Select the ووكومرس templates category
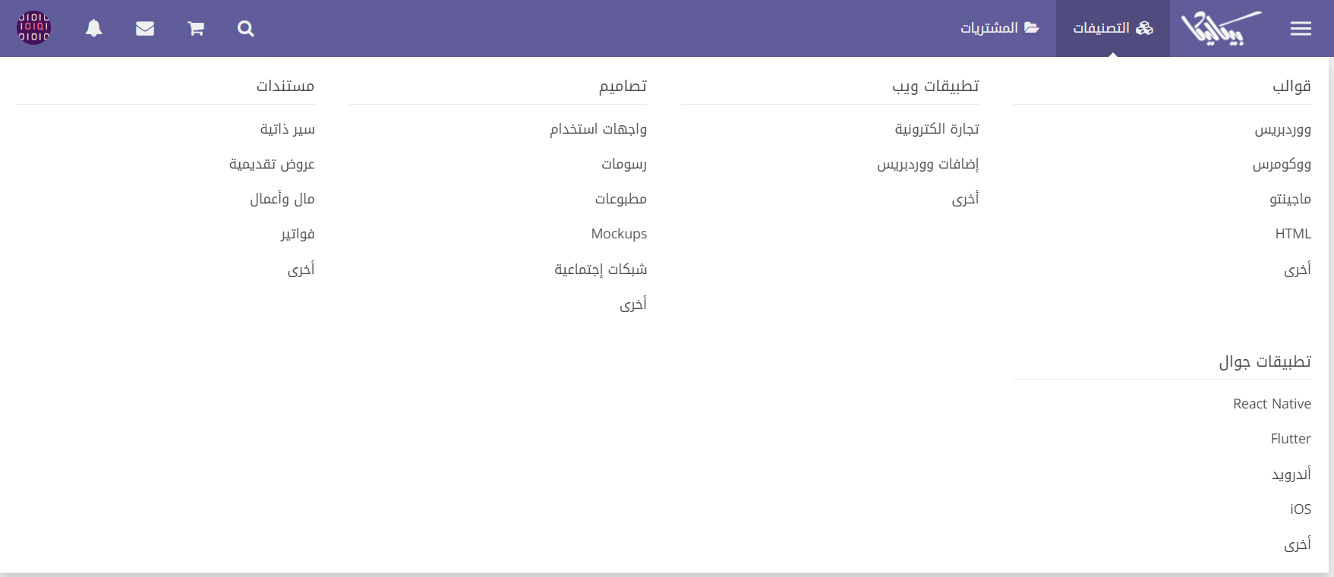This screenshot has width=1334, height=577. (1282, 164)
